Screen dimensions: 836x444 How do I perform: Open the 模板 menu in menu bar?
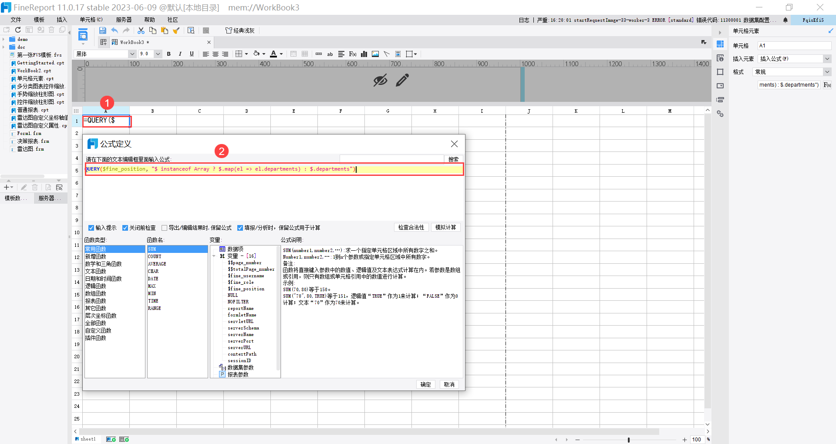39,20
